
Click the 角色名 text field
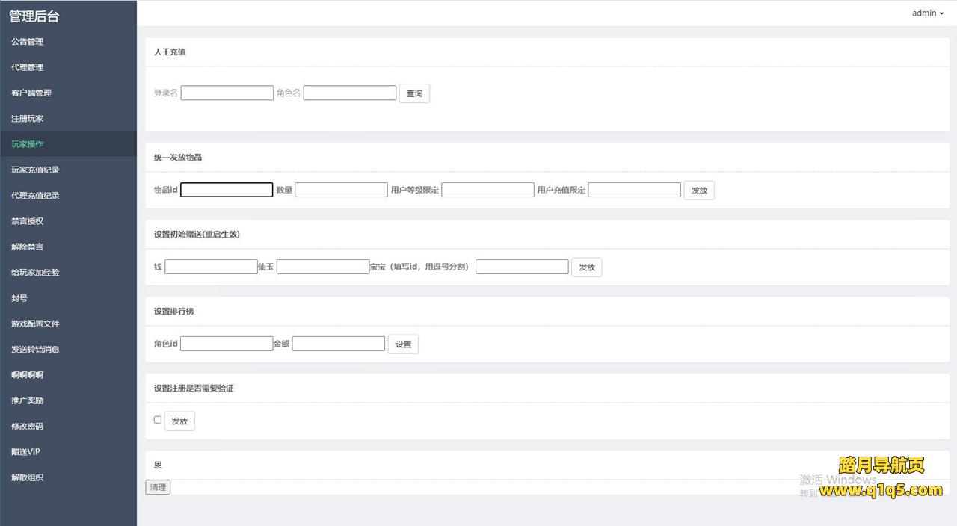[x=350, y=93]
